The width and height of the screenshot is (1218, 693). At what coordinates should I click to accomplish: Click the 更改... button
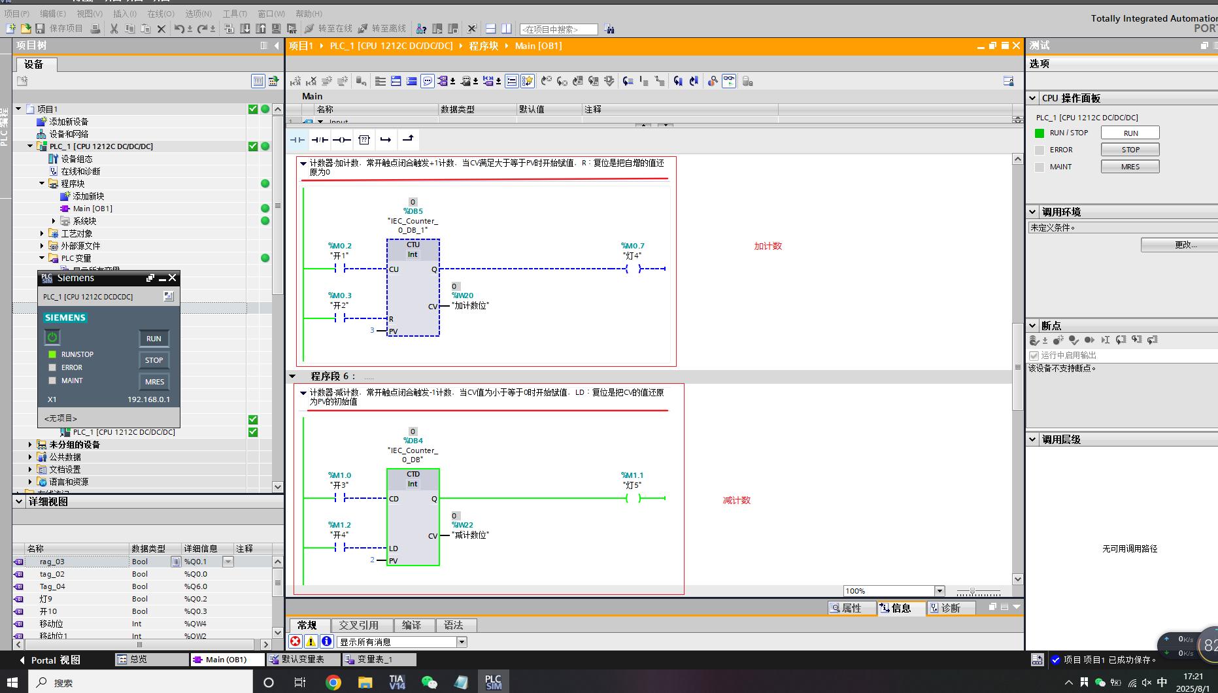coord(1180,245)
